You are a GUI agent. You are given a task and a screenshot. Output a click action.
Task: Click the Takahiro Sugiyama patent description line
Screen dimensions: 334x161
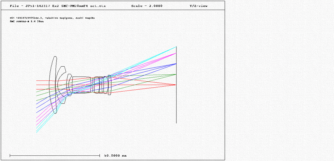point(52,18)
